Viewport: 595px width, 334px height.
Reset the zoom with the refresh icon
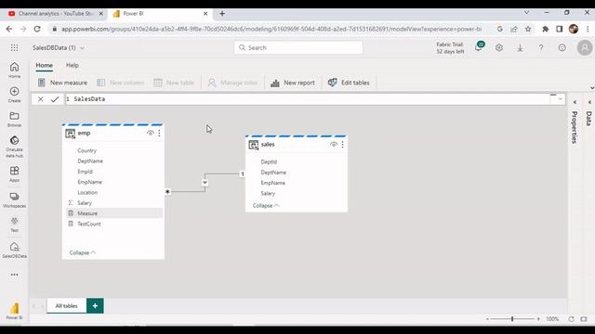click(x=571, y=319)
